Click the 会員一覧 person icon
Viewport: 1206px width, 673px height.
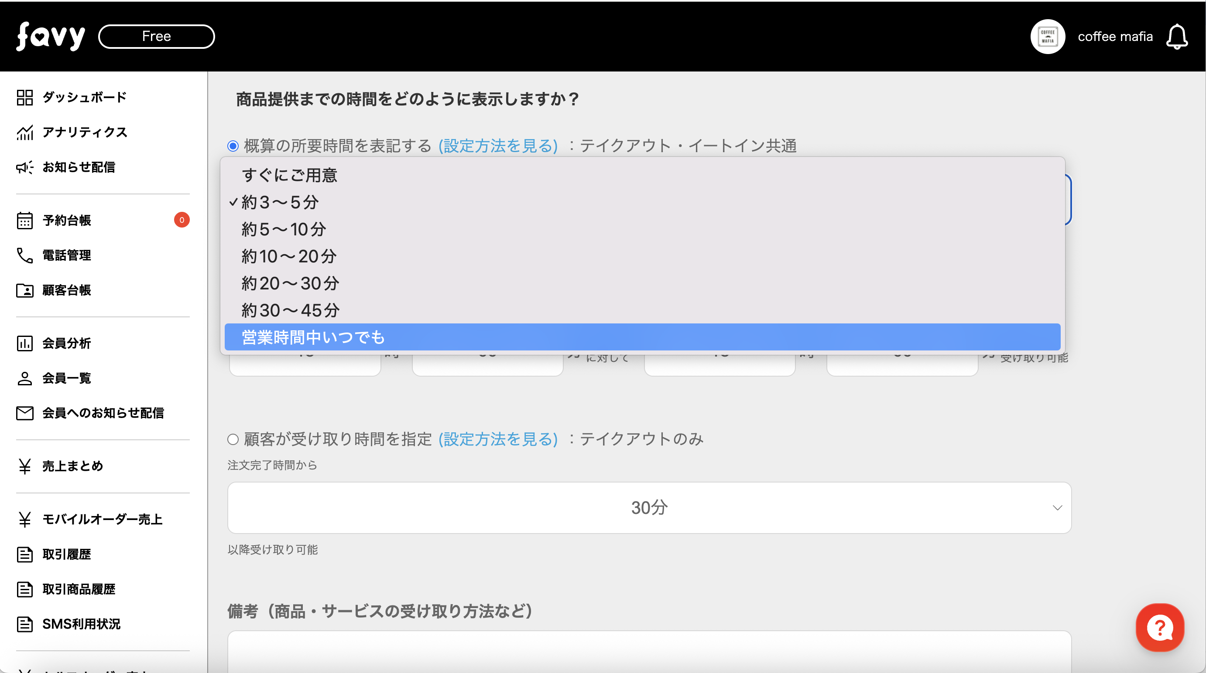24,378
